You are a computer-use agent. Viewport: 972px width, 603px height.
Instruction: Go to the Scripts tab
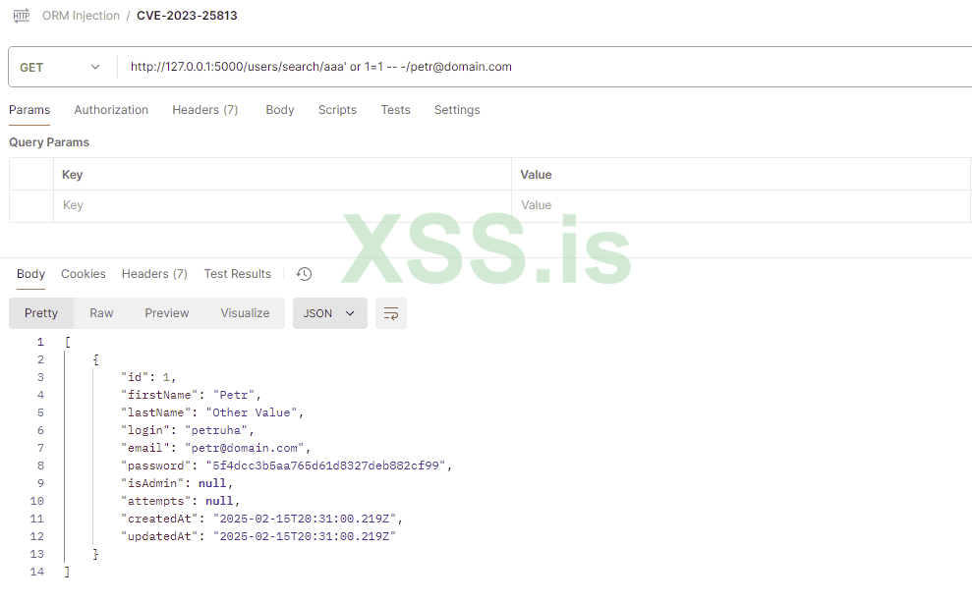coord(337,110)
